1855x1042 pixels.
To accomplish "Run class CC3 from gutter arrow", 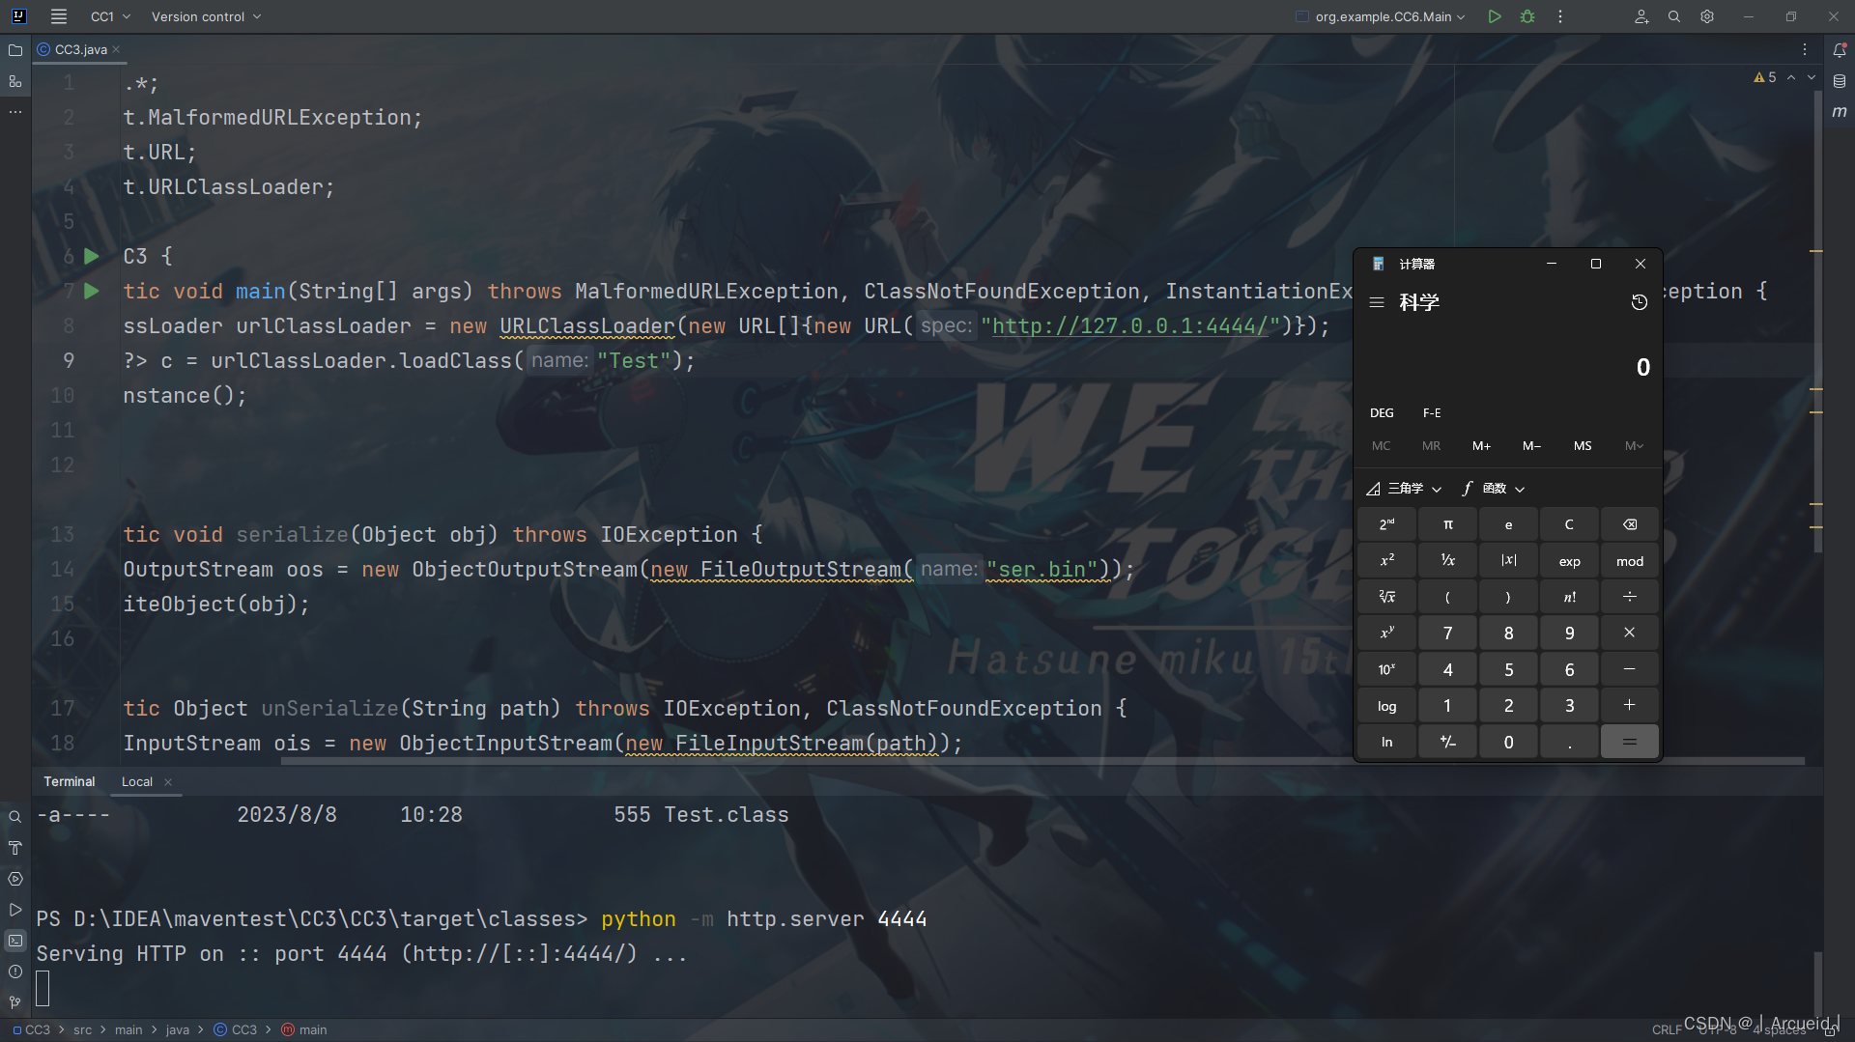I will tap(92, 256).
